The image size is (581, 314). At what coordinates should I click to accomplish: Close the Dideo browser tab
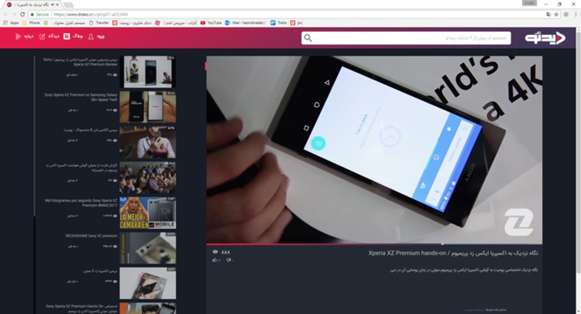[57, 5]
